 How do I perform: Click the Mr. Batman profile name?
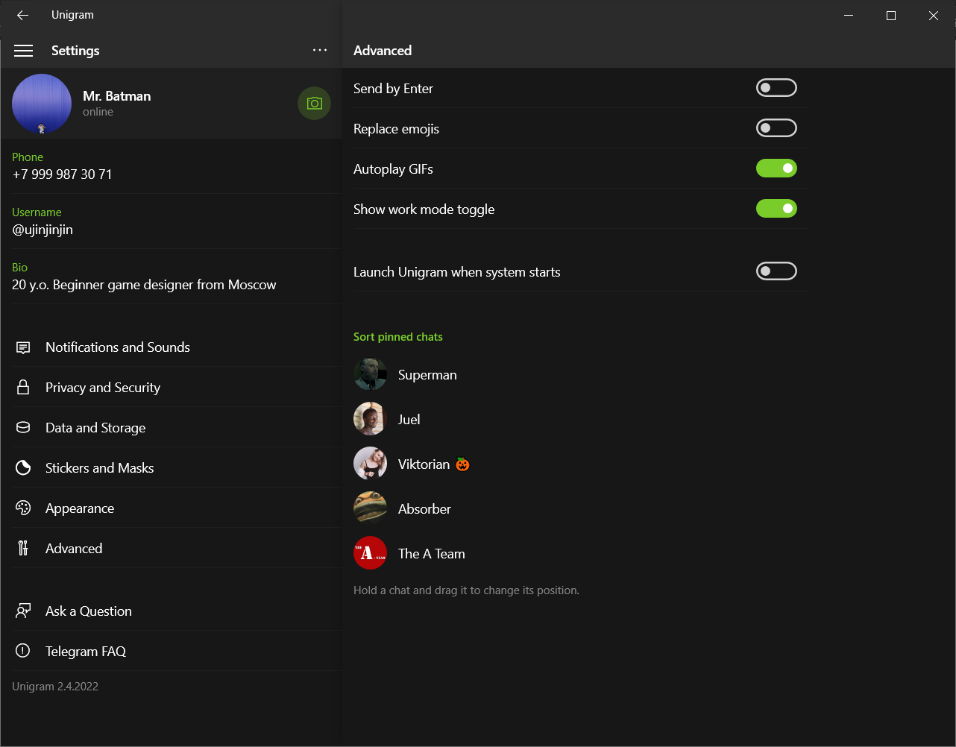117,96
